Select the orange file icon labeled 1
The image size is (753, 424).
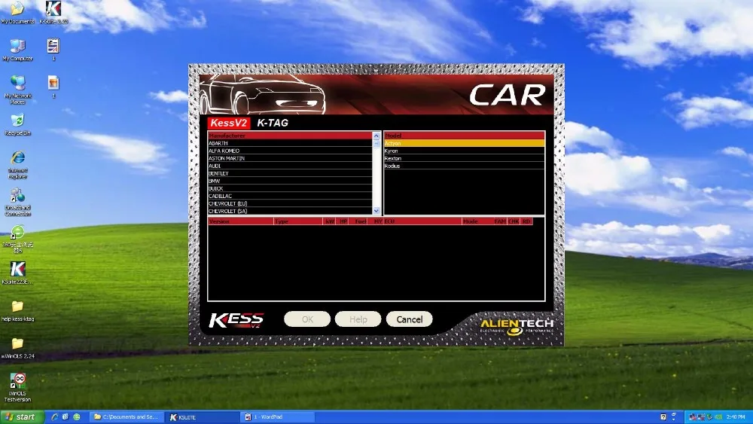click(x=53, y=87)
